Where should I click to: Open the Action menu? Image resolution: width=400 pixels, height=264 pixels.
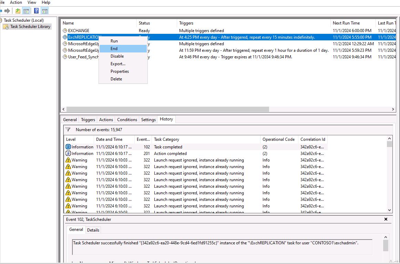click(x=16, y=2)
